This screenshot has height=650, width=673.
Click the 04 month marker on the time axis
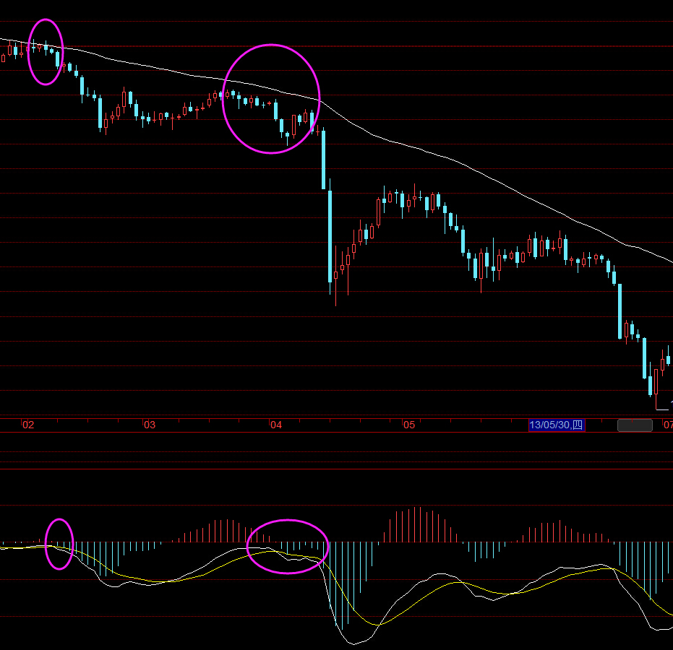[276, 425]
